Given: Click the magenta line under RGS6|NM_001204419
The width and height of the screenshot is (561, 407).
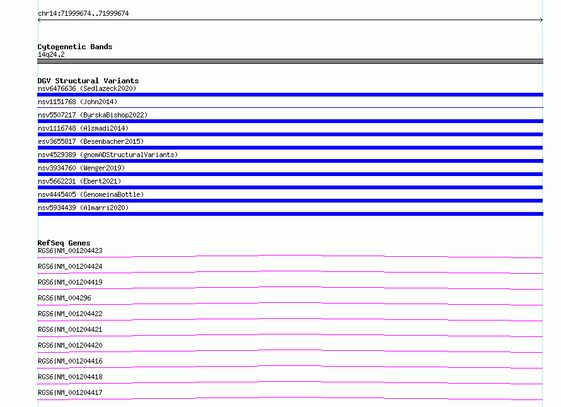Looking at the screenshot, I should pos(290,288).
